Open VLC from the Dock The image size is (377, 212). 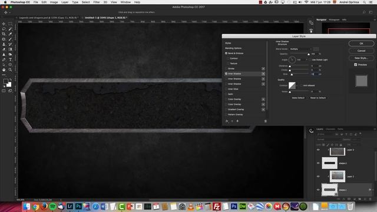click(x=190, y=207)
